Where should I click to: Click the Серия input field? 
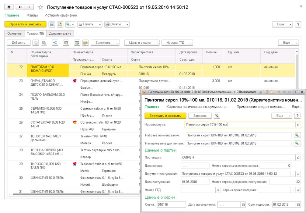(171, 205)
